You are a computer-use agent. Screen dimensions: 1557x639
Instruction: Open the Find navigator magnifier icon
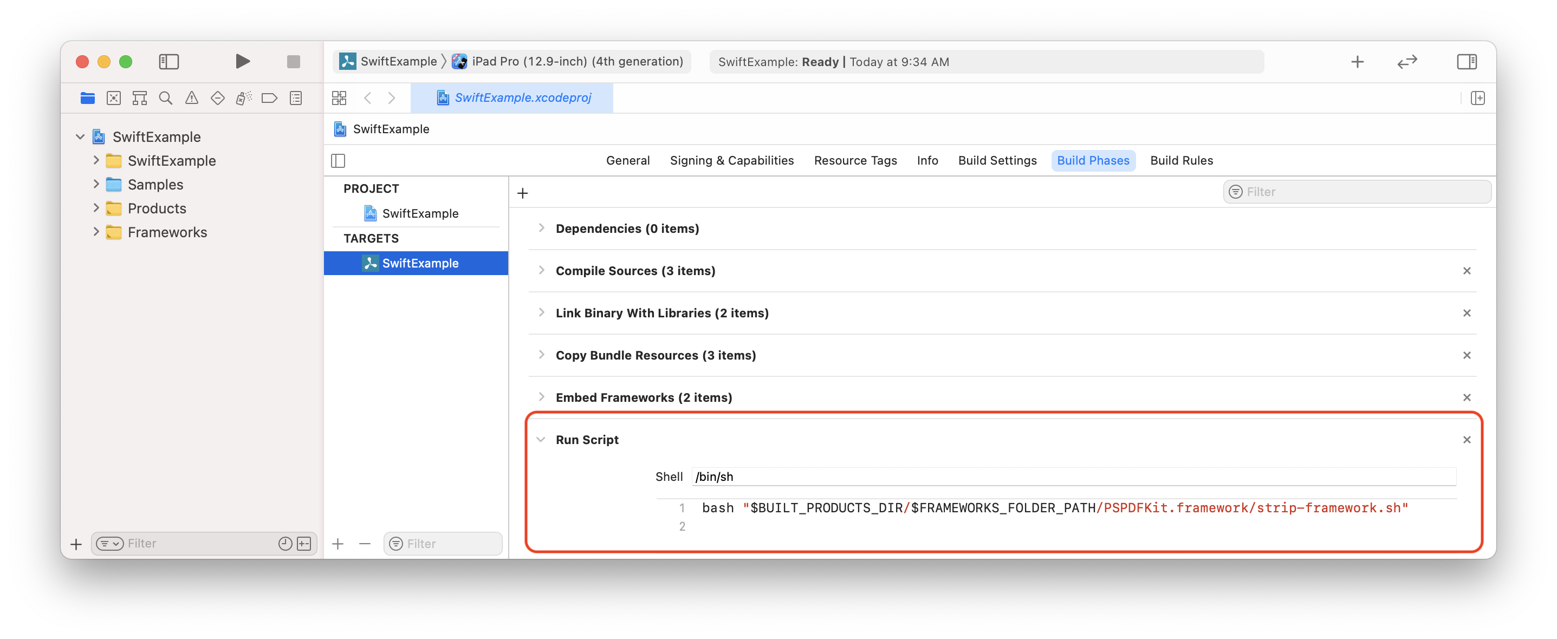[x=165, y=98]
